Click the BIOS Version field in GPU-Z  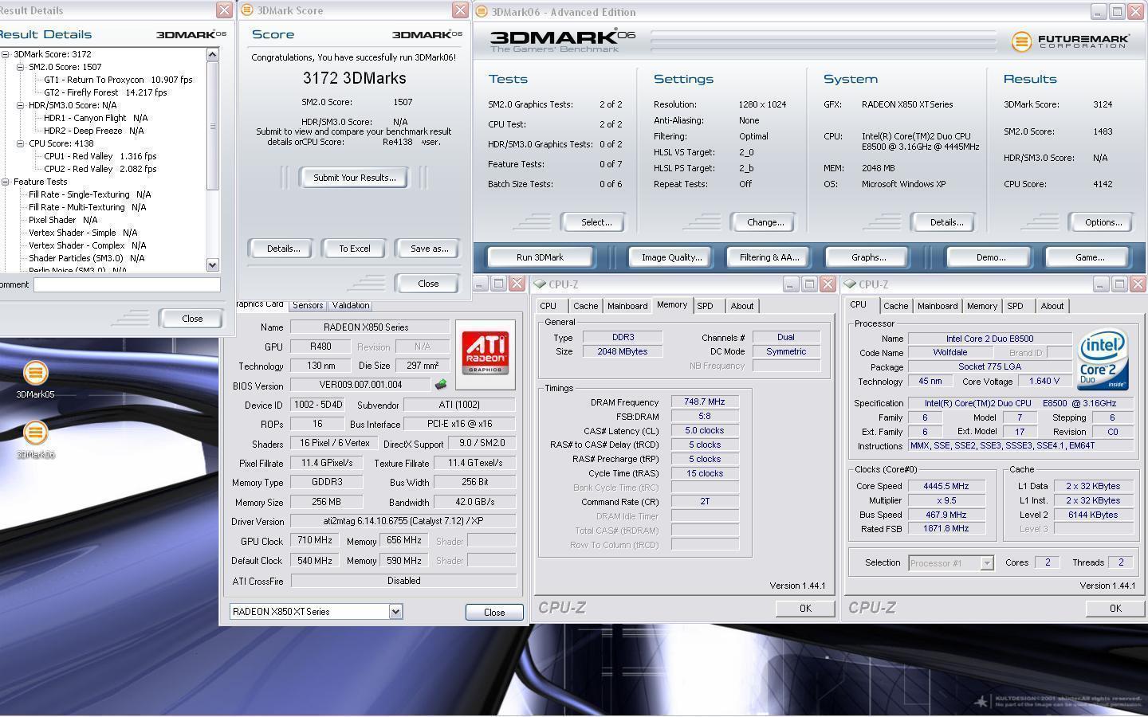[361, 385]
